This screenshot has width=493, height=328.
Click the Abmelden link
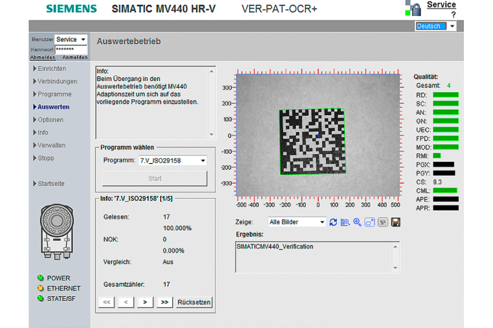coord(43,57)
